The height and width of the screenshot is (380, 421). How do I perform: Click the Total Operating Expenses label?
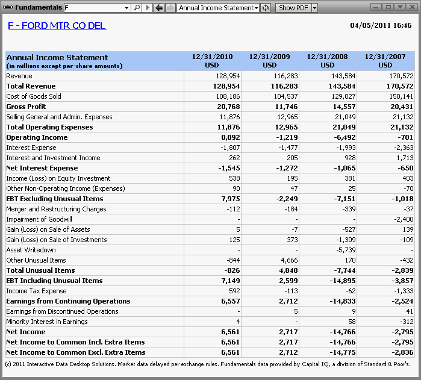pos(49,127)
